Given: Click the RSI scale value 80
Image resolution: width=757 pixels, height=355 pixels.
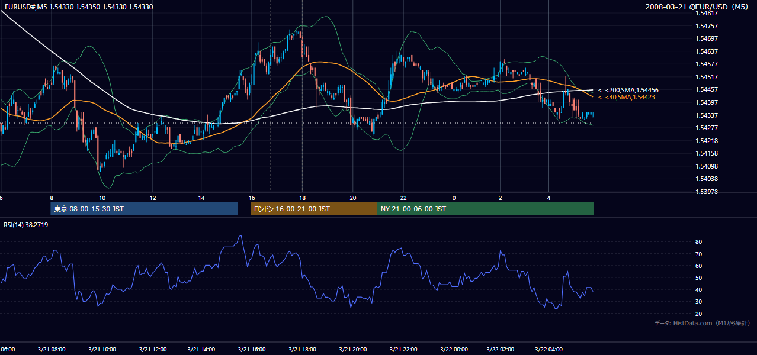Looking at the screenshot, I should click(699, 242).
